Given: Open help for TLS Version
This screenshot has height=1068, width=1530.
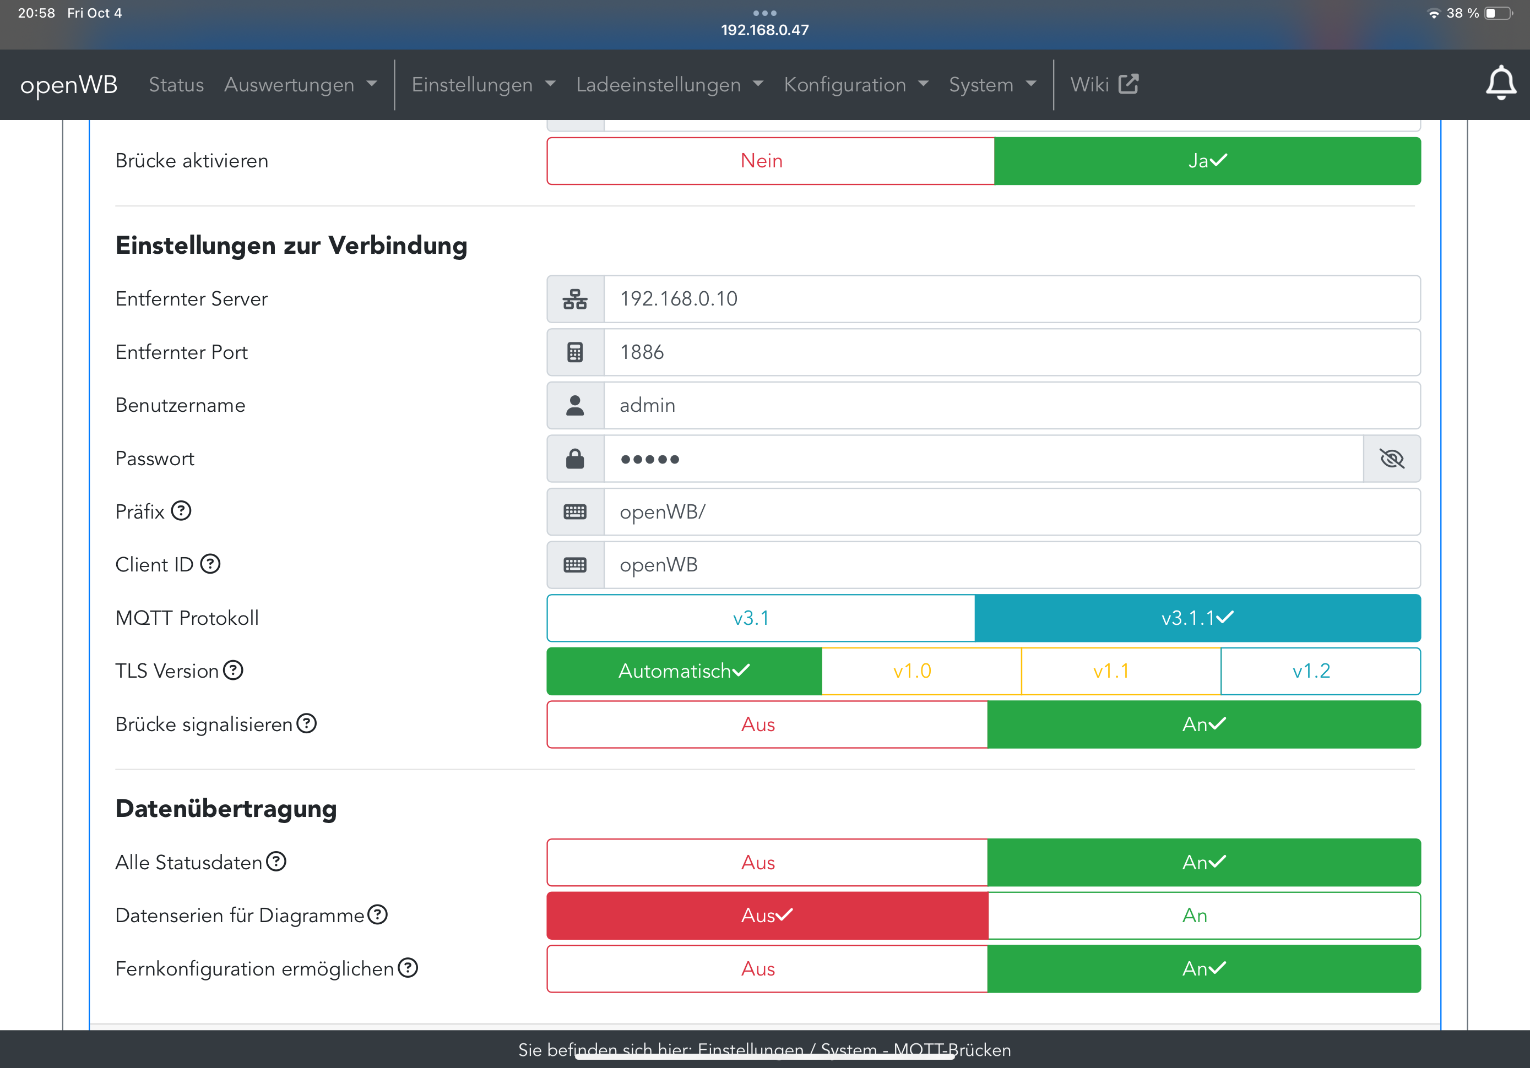Looking at the screenshot, I should point(233,670).
